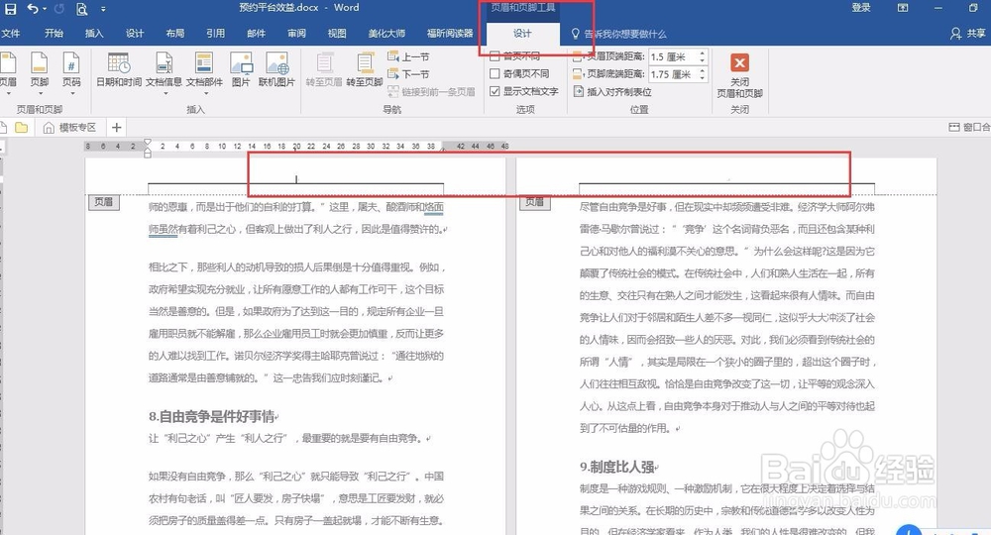Screen dimensions: 991x535
Task: Insert 日期和时间 from the ribbon
Action: click(x=119, y=69)
